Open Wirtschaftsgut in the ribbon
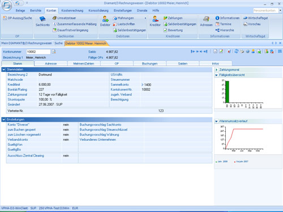Viewport: 283px width, 212px height. 255,18
